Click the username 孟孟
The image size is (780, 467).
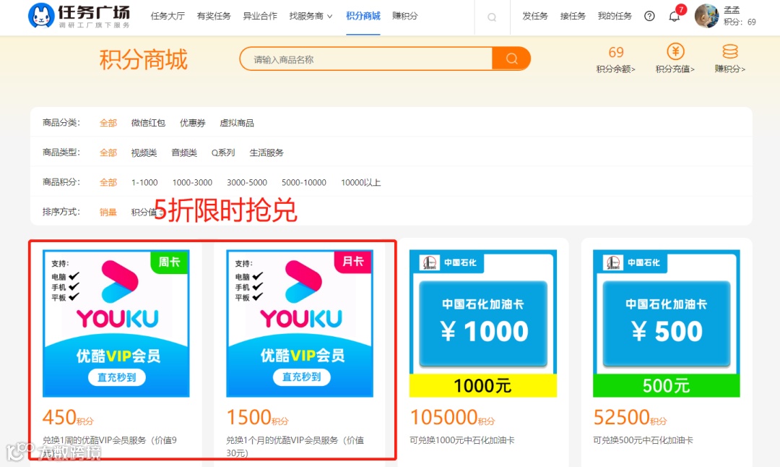point(732,10)
